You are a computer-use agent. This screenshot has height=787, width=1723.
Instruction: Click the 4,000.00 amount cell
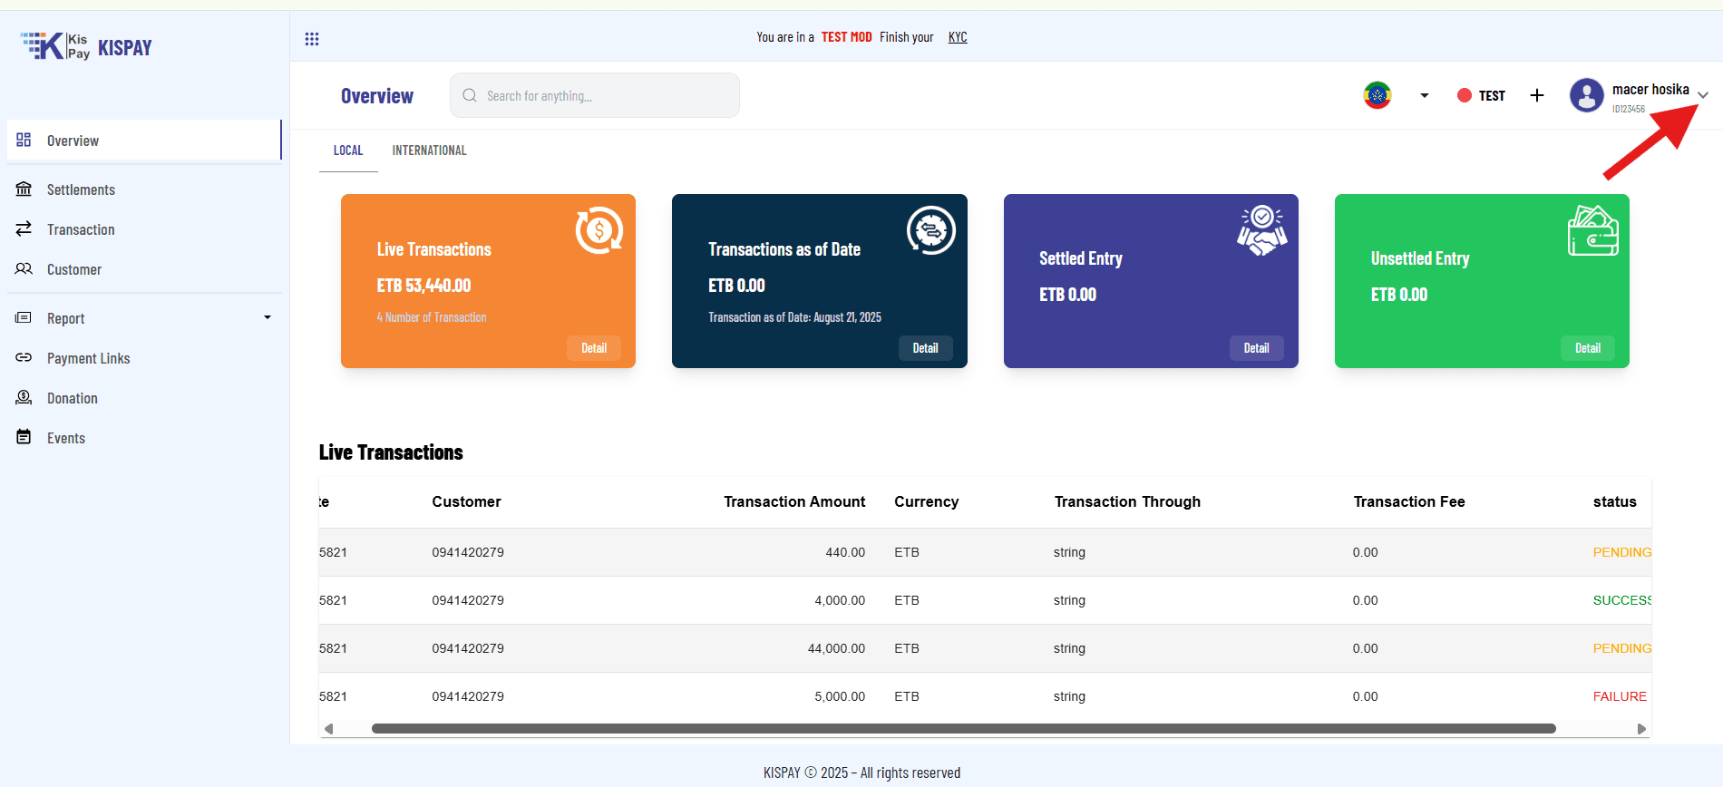840,600
